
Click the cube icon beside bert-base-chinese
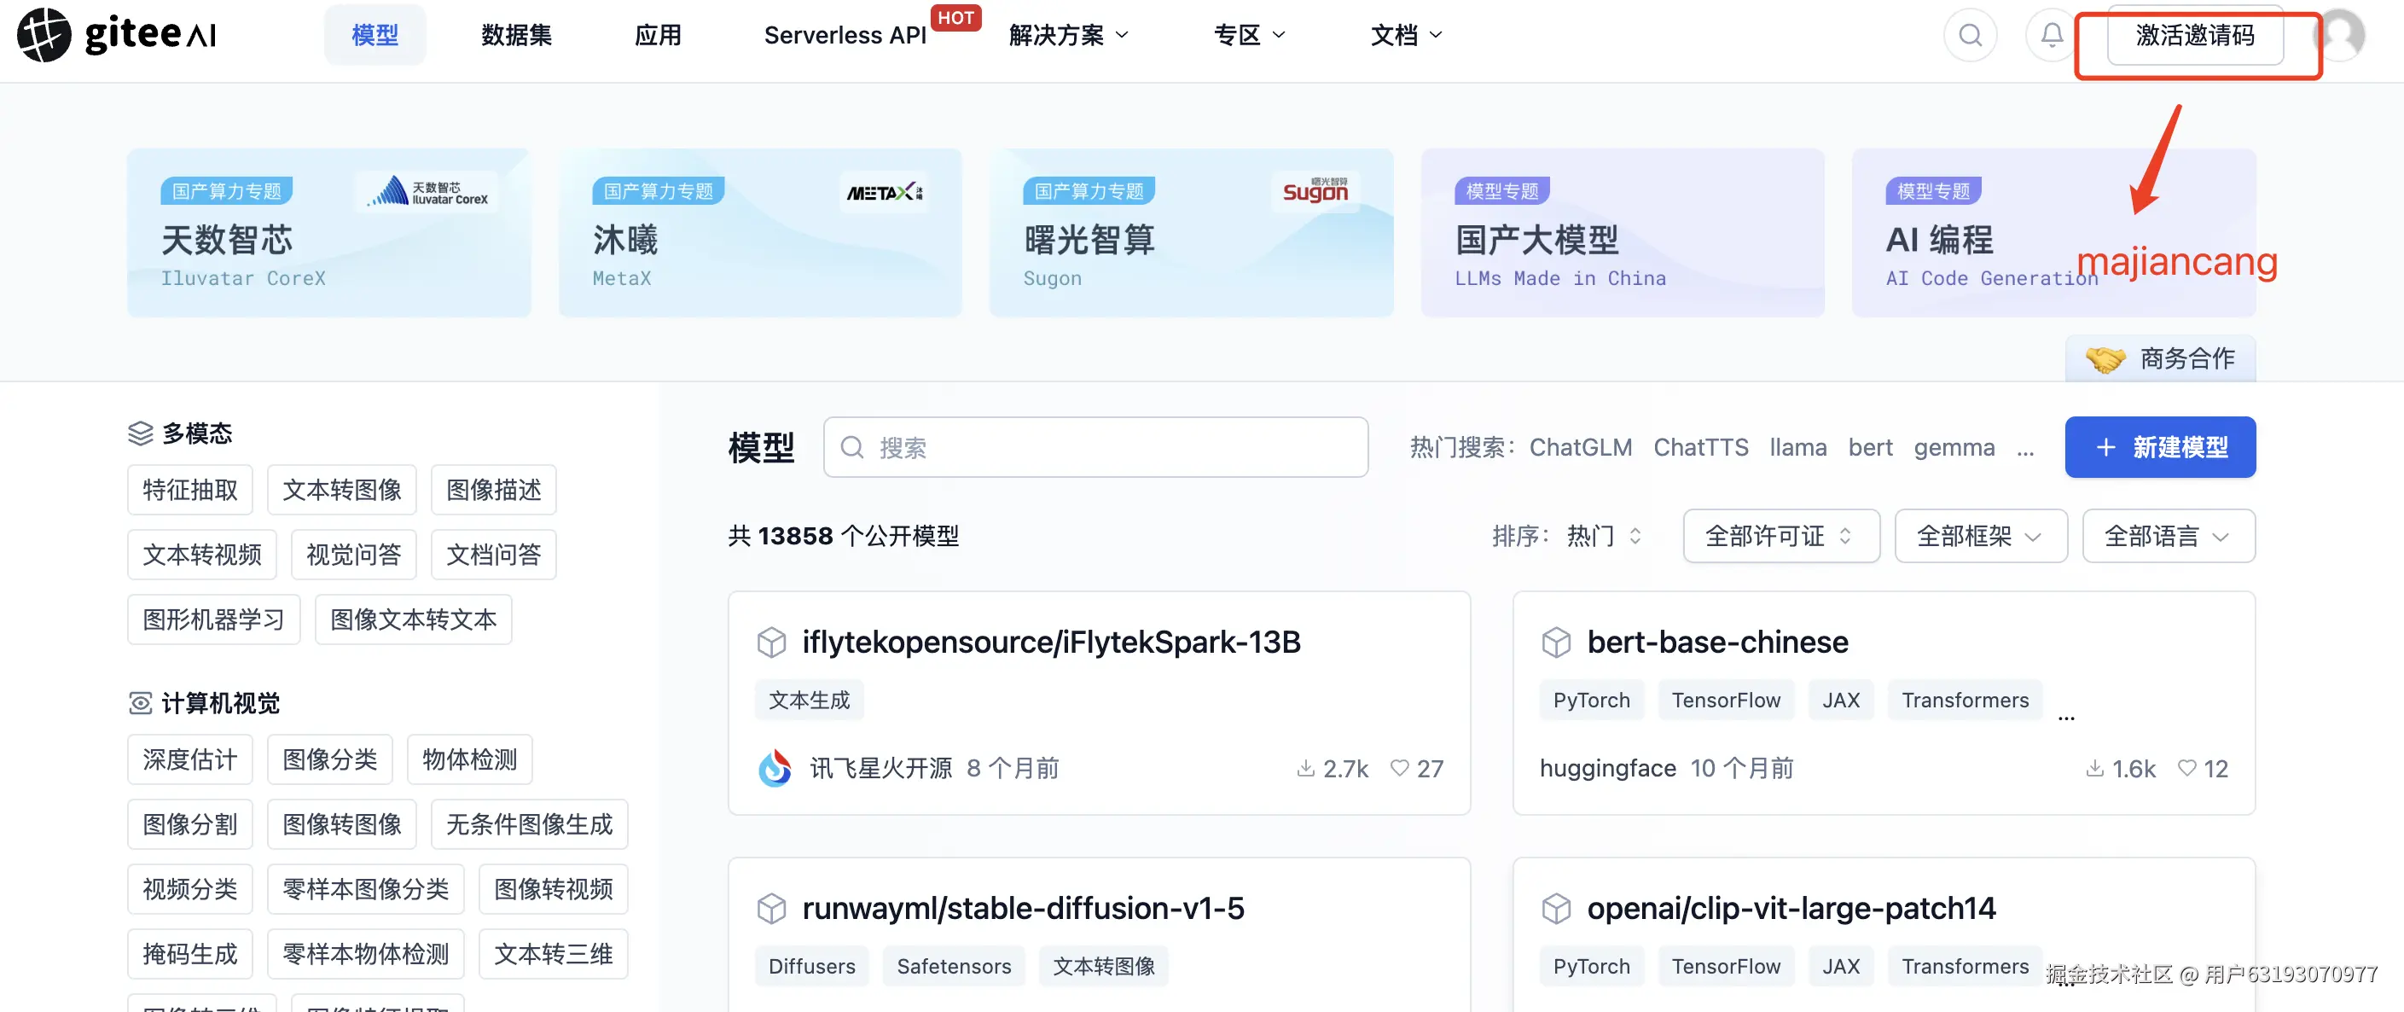point(1556,643)
